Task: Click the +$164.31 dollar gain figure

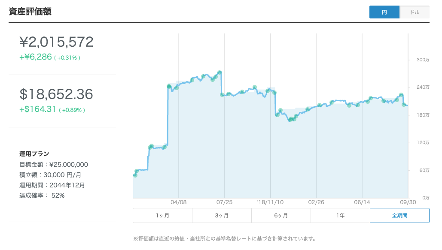Action: click(38, 109)
